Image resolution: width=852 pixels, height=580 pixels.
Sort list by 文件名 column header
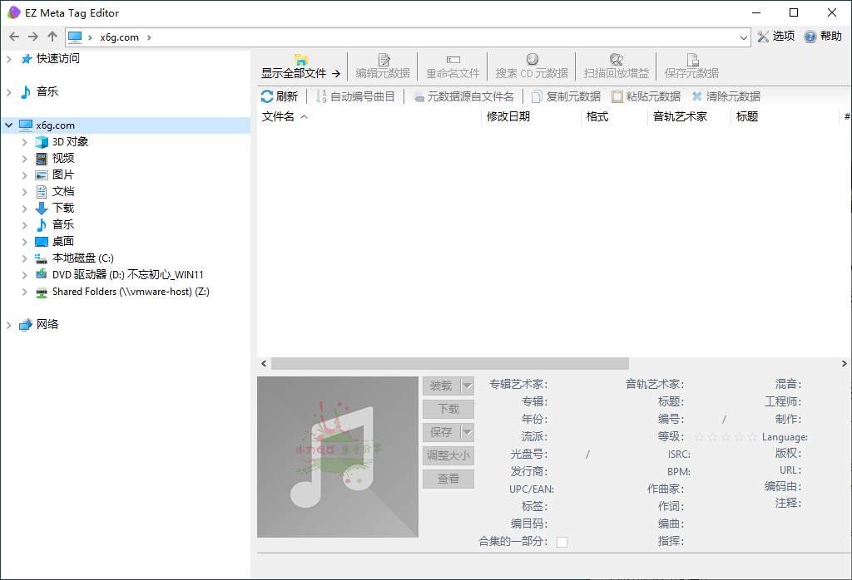pyautogui.click(x=279, y=117)
